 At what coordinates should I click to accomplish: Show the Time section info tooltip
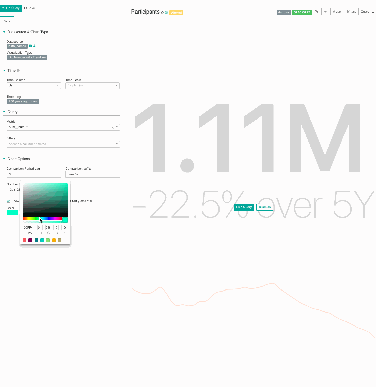18,70
